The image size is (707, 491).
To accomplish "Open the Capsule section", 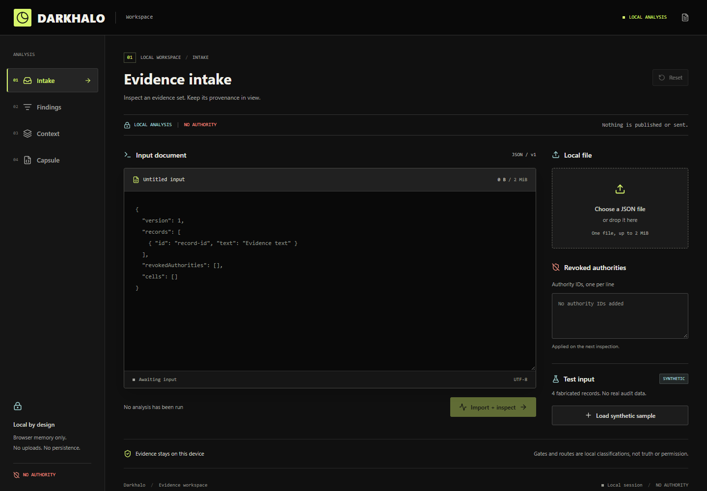I will point(53,160).
